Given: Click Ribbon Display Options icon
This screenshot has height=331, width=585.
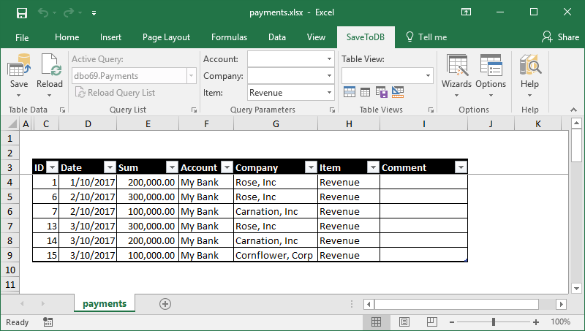Looking at the screenshot, I should [466, 12].
